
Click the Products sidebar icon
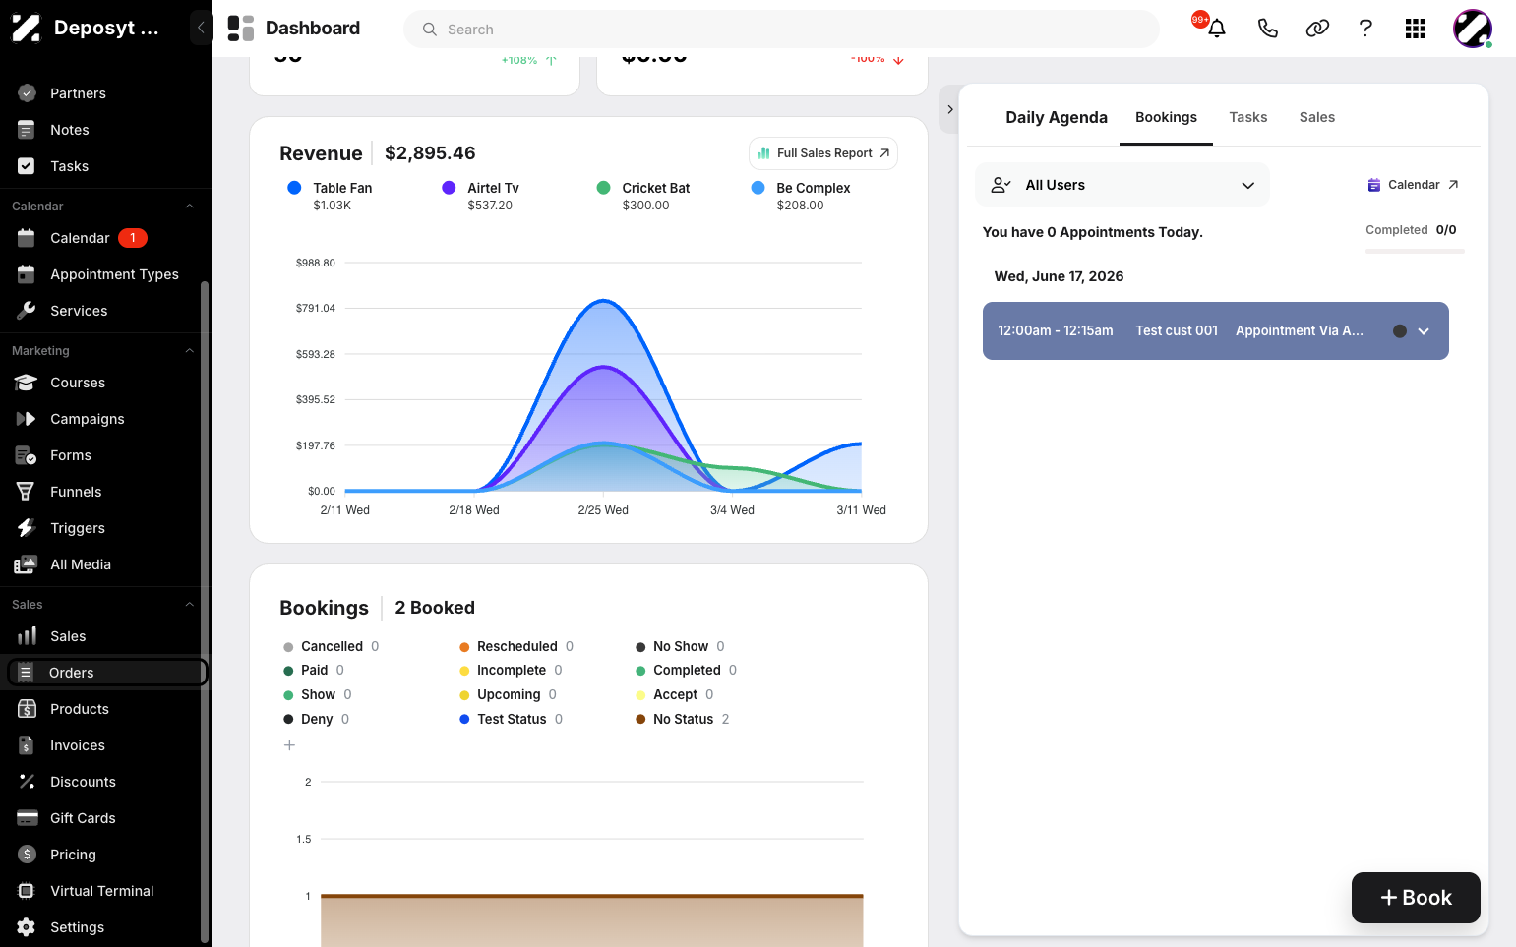[27, 709]
